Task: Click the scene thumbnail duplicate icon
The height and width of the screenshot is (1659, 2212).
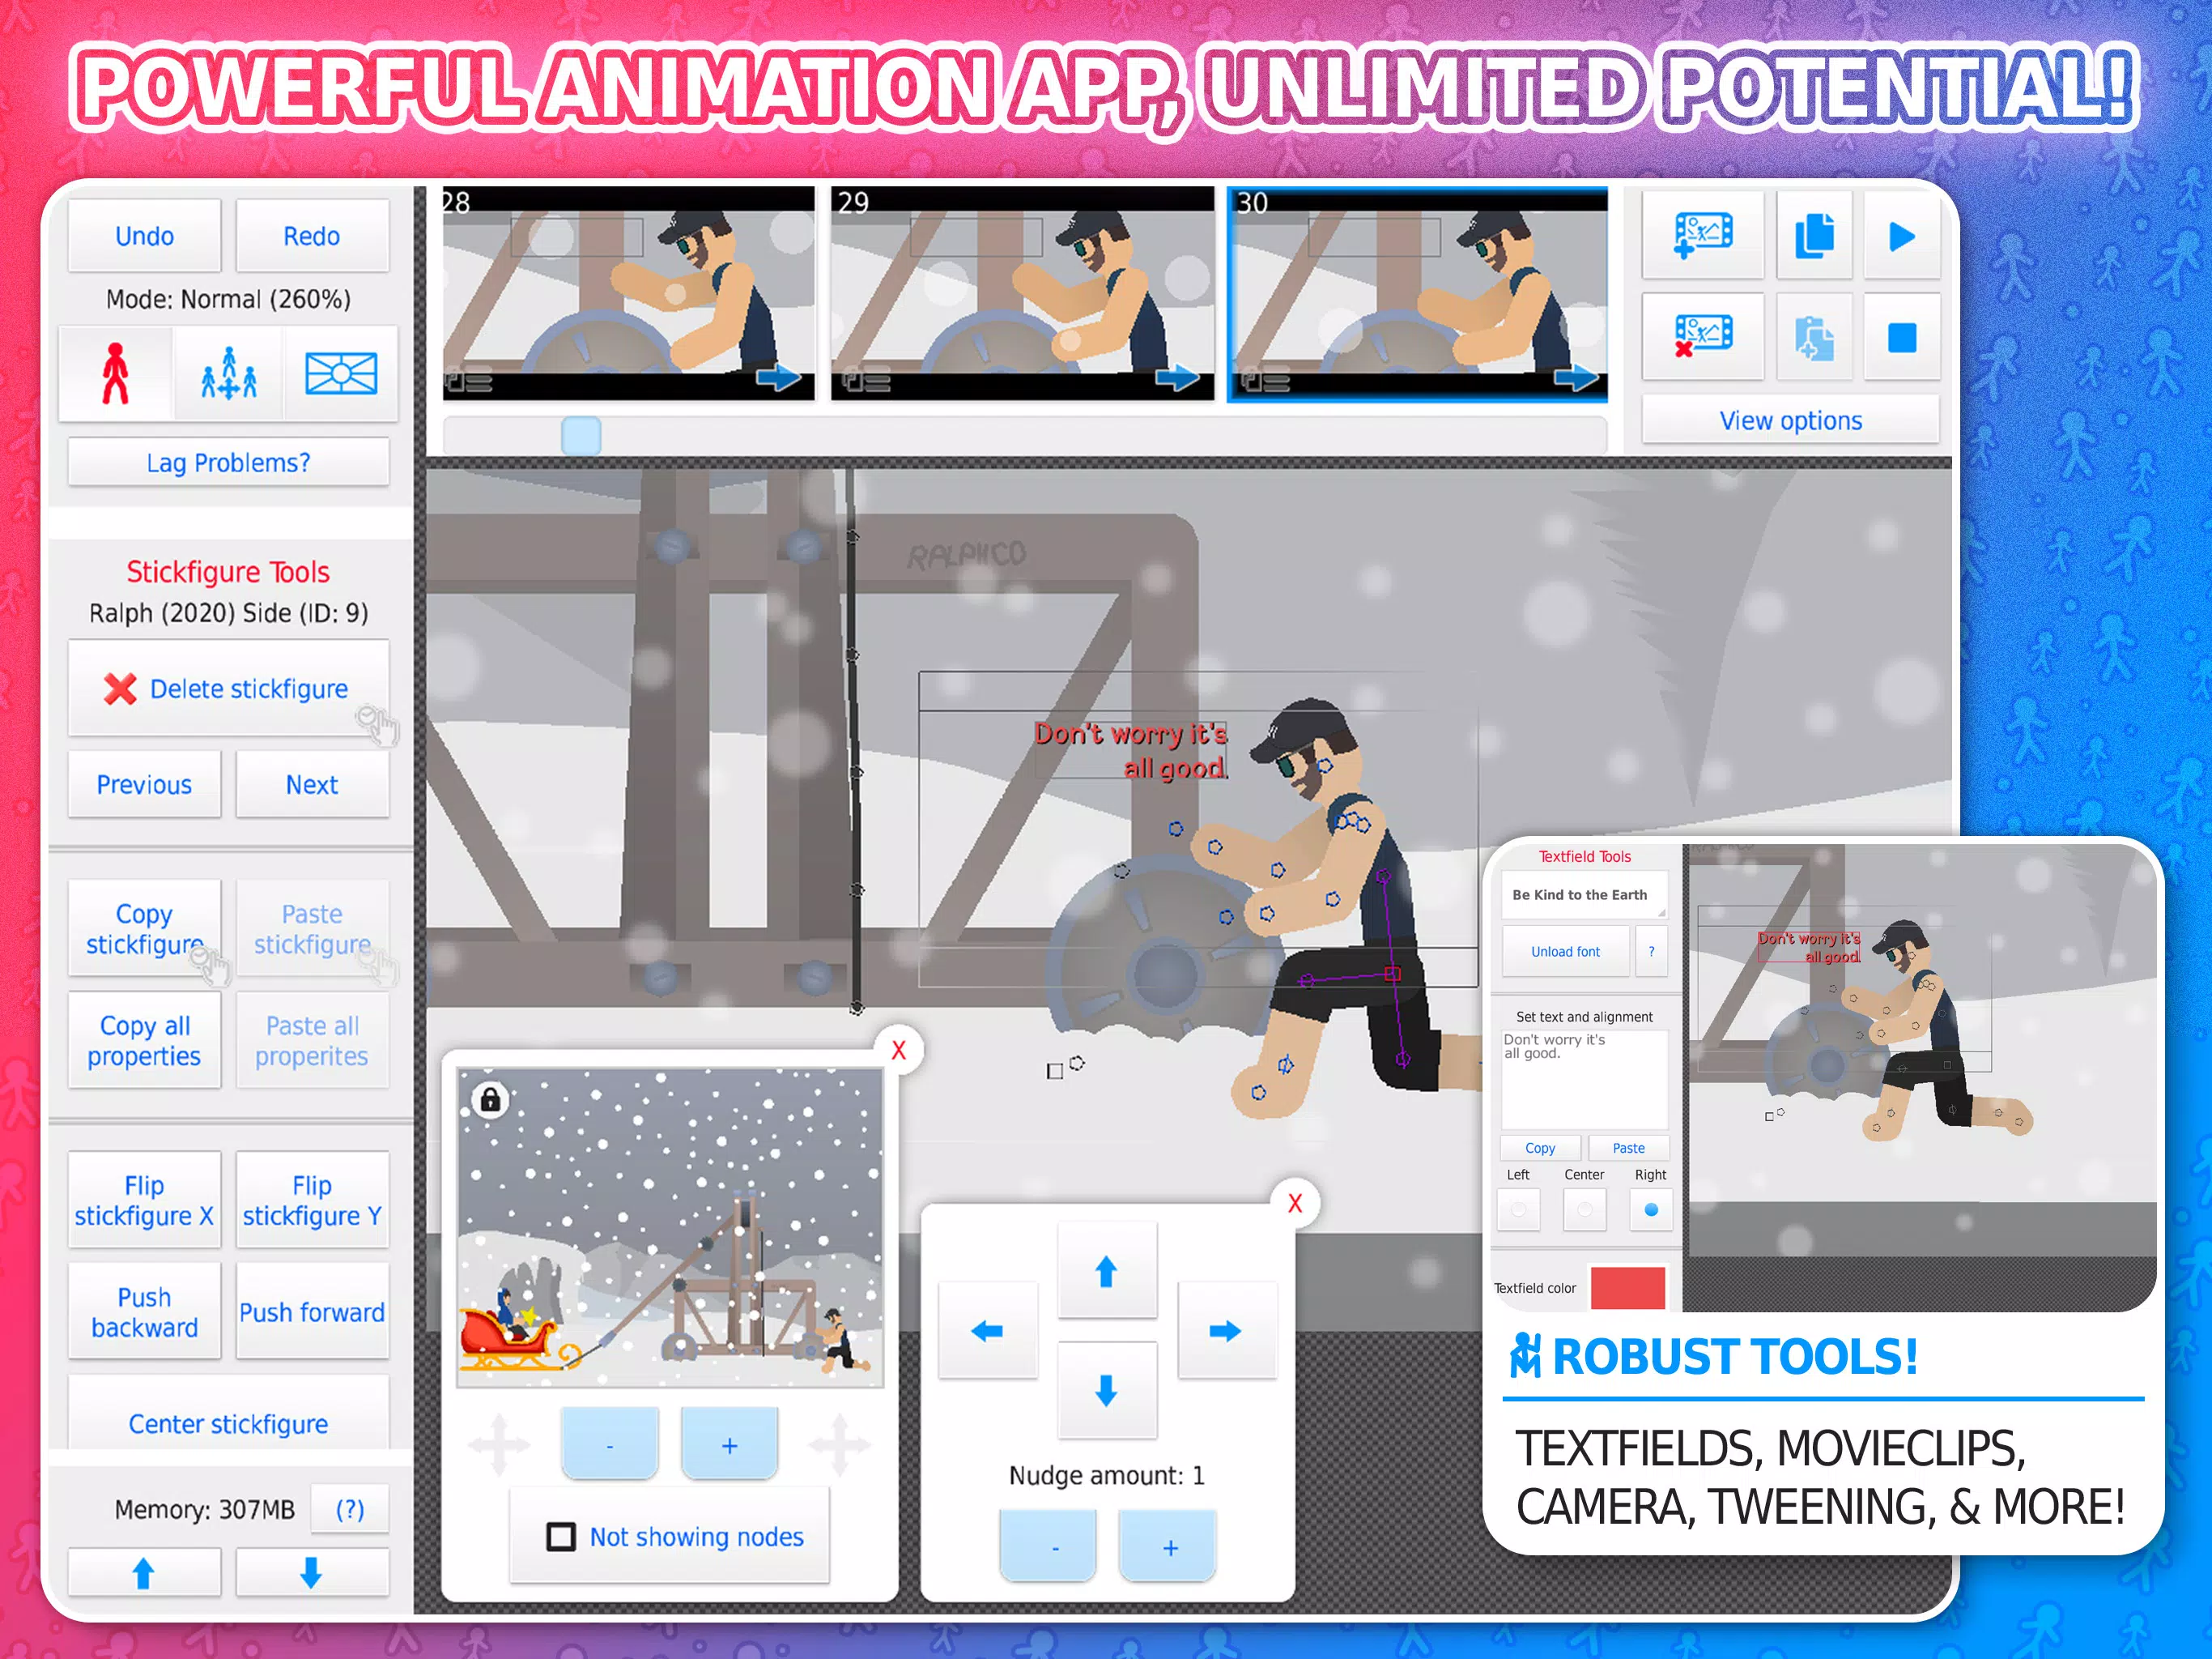Action: (1811, 235)
